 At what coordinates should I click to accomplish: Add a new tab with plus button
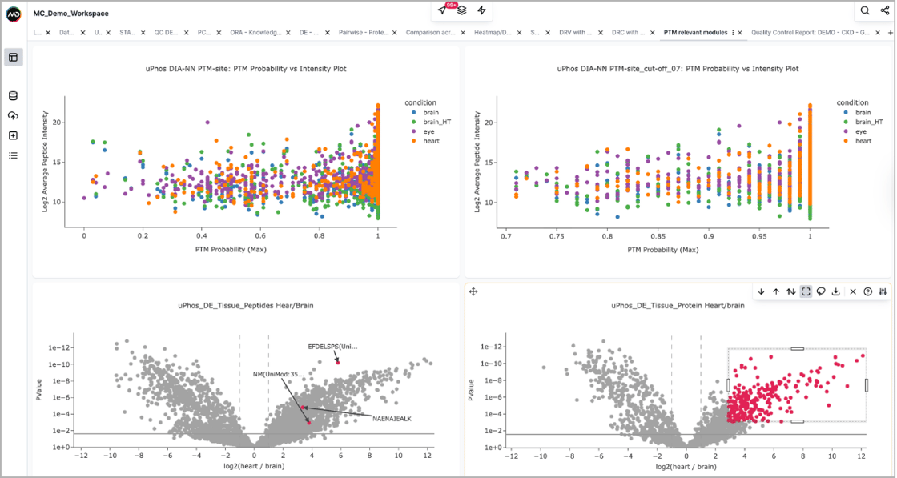tap(891, 33)
